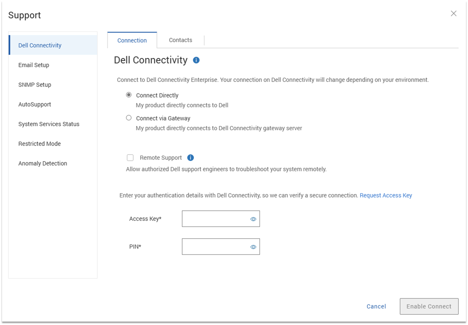
Task: Switch to the Contacts tab
Action: pyautogui.click(x=180, y=40)
